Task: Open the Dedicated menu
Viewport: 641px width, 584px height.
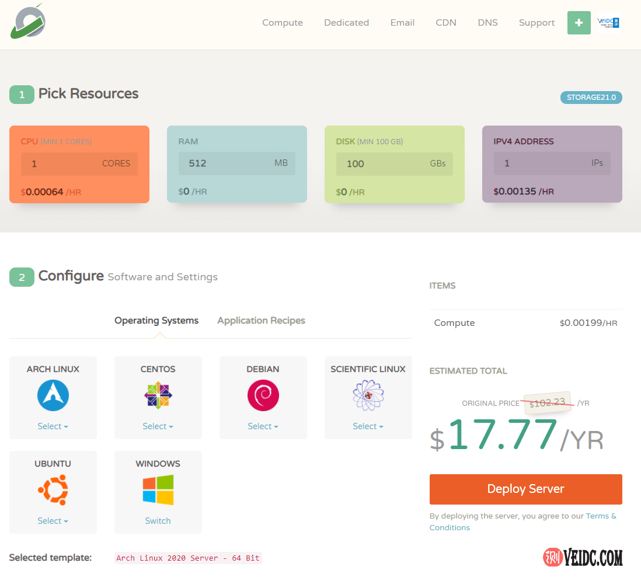Action: [x=347, y=23]
